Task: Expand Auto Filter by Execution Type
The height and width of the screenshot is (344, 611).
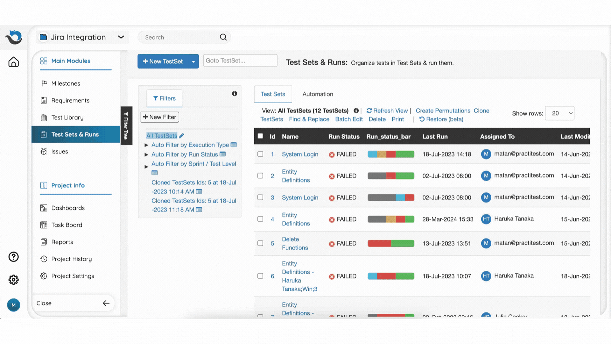Action: (146, 145)
